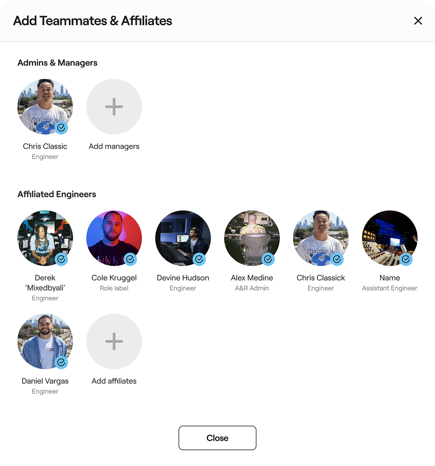Viewport: 435px width, 466px height.
Task: Click verified badge on Daniel Vargas's avatar
Action: pos(61,363)
